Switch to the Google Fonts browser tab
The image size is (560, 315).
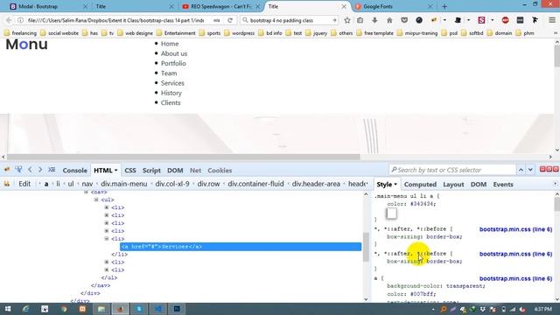[x=392, y=6]
